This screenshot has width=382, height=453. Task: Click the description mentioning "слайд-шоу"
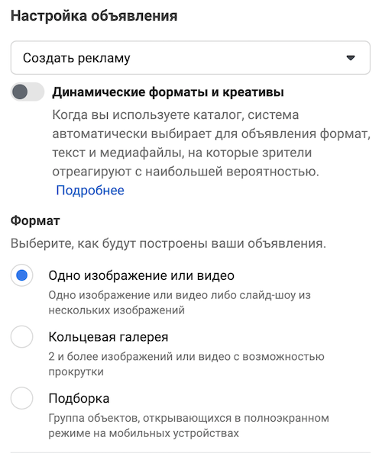click(180, 303)
